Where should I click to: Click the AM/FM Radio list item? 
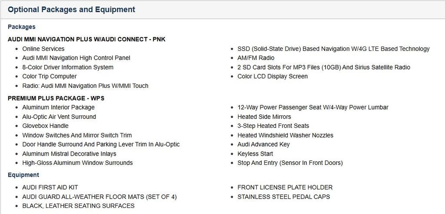[x=256, y=58]
